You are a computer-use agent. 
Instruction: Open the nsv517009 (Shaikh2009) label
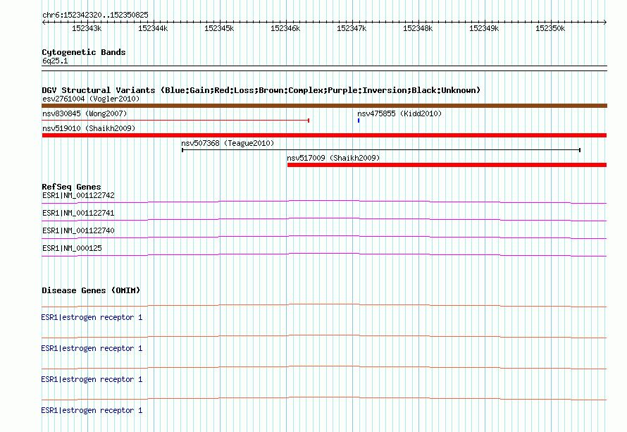tap(333, 158)
